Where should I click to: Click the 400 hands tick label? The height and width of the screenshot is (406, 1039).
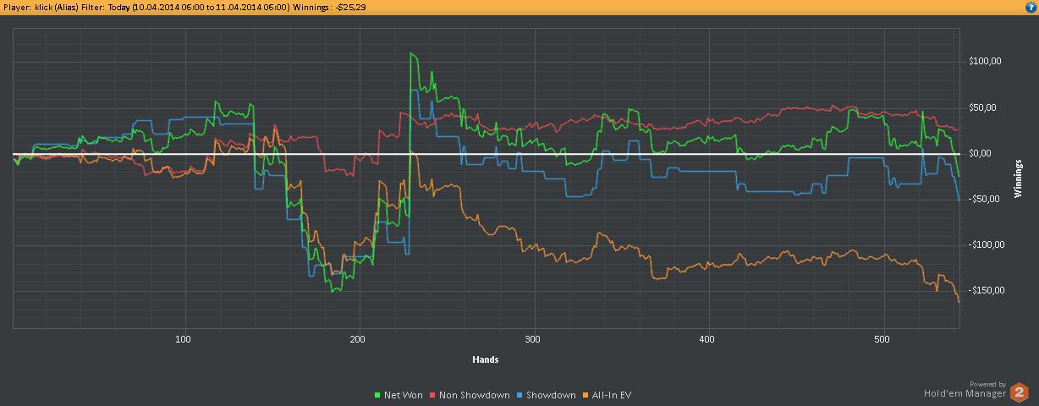click(707, 338)
